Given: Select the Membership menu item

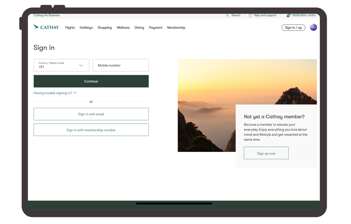Looking at the screenshot, I should click(x=176, y=28).
